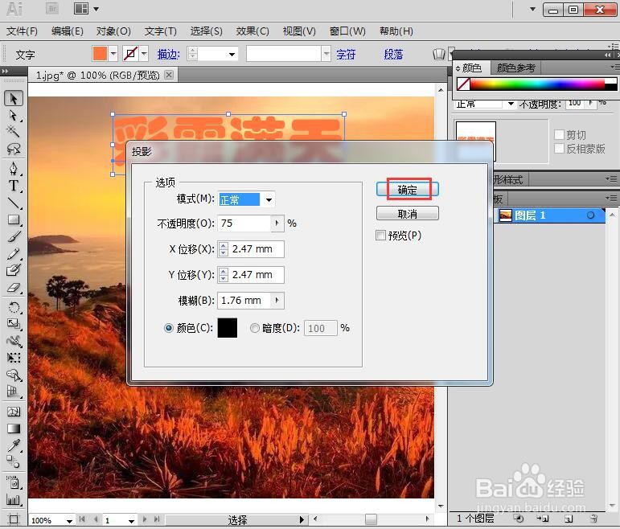The width and height of the screenshot is (620, 529).
Task: Select the Column Graph tool
Action: tap(14, 500)
